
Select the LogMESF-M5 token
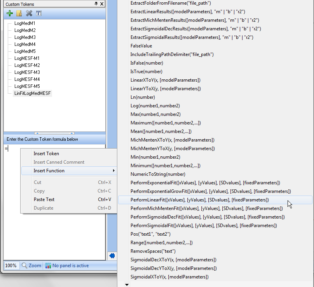click(27, 86)
